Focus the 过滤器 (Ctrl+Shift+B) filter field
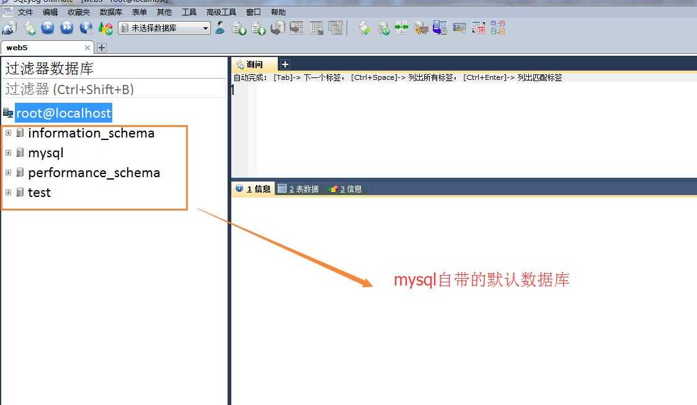 (x=114, y=89)
